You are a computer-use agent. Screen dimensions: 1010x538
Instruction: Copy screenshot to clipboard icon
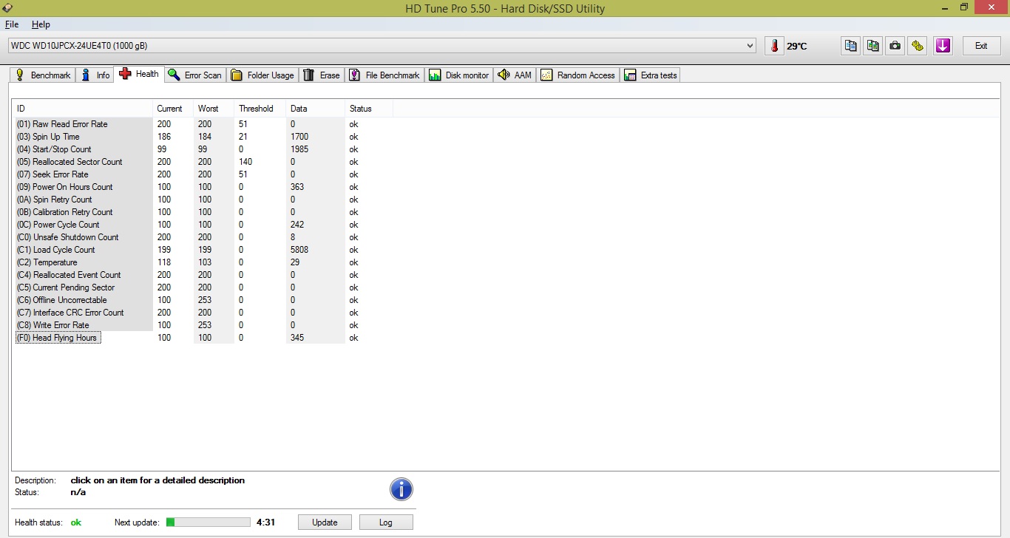point(873,46)
